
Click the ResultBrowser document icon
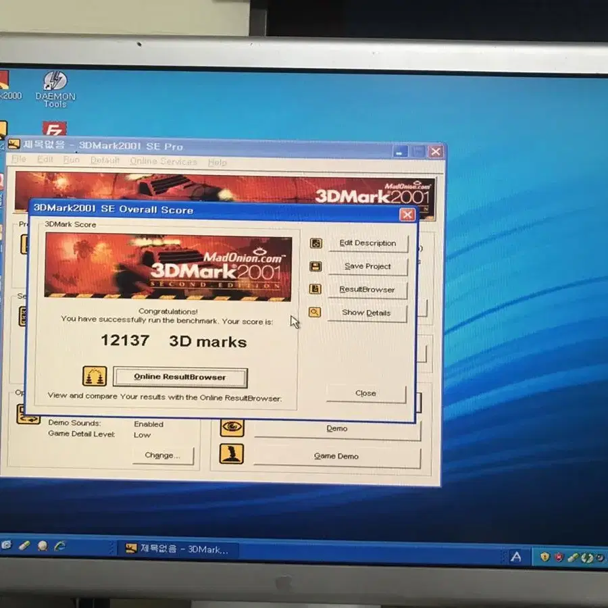point(315,289)
